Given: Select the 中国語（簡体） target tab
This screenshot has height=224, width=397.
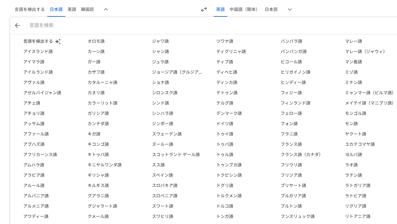Looking at the screenshot, I should click(x=245, y=9).
